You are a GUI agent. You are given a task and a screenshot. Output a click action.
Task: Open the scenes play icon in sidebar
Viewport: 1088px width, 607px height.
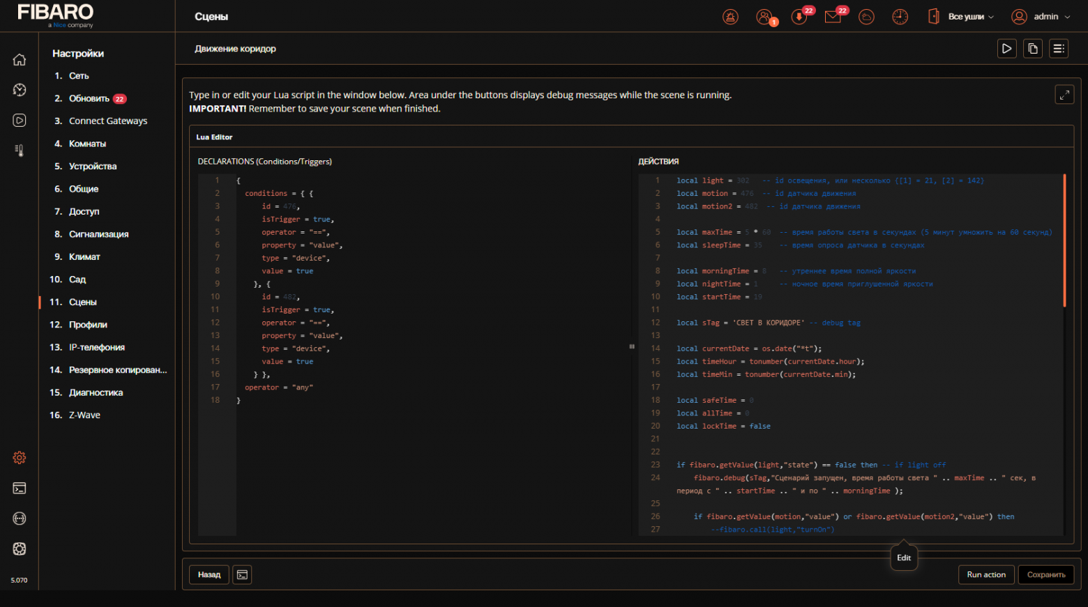pyautogui.click(x=20, y=120)
